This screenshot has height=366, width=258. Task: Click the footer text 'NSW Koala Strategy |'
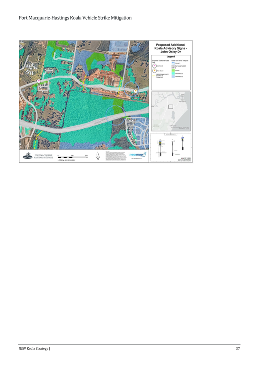[34, 349]
